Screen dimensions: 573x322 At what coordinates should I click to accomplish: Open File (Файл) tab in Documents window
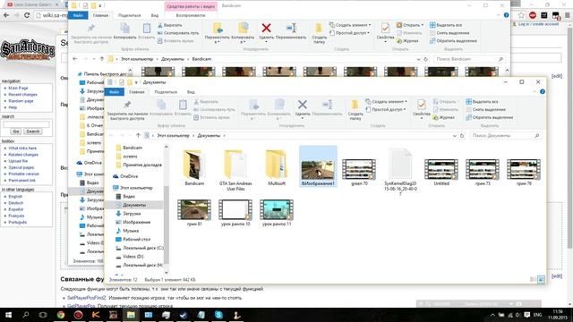(x=115, y=92)
